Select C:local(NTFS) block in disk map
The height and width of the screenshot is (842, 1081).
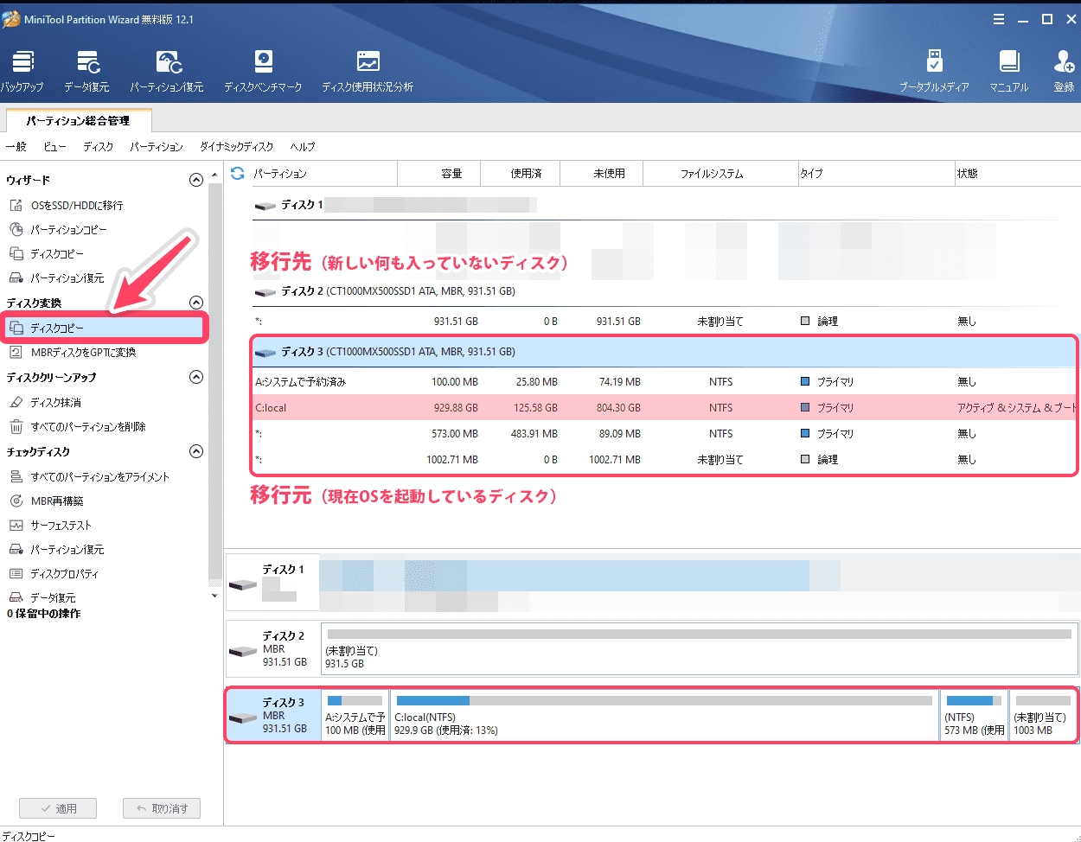tap(665, 715)
